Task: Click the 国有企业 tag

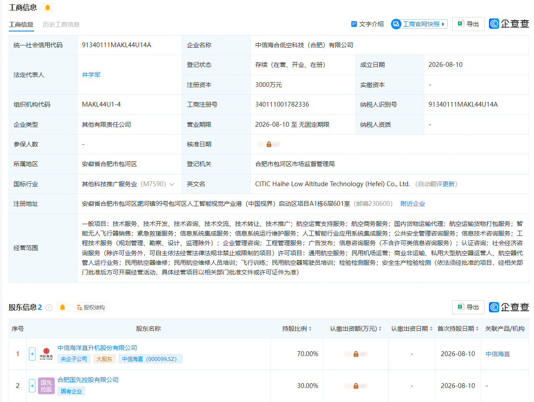Action: [x=71, y=391]
